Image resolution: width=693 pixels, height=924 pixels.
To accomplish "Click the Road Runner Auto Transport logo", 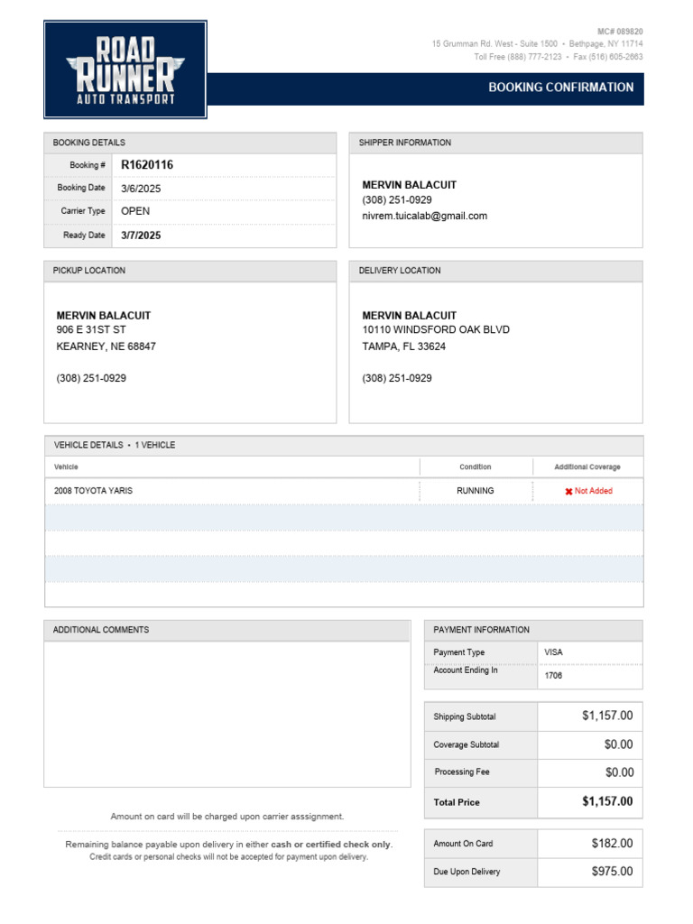I will click(x=125, y=69).
